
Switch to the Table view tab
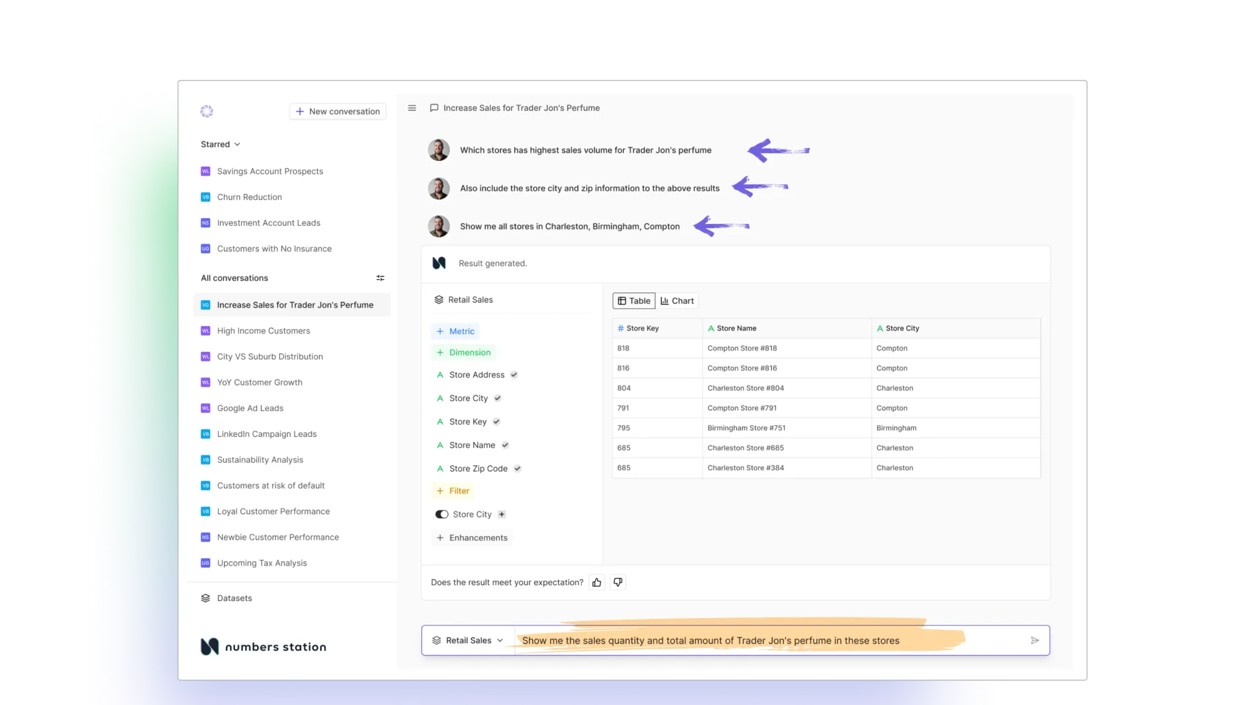point(634,300)
